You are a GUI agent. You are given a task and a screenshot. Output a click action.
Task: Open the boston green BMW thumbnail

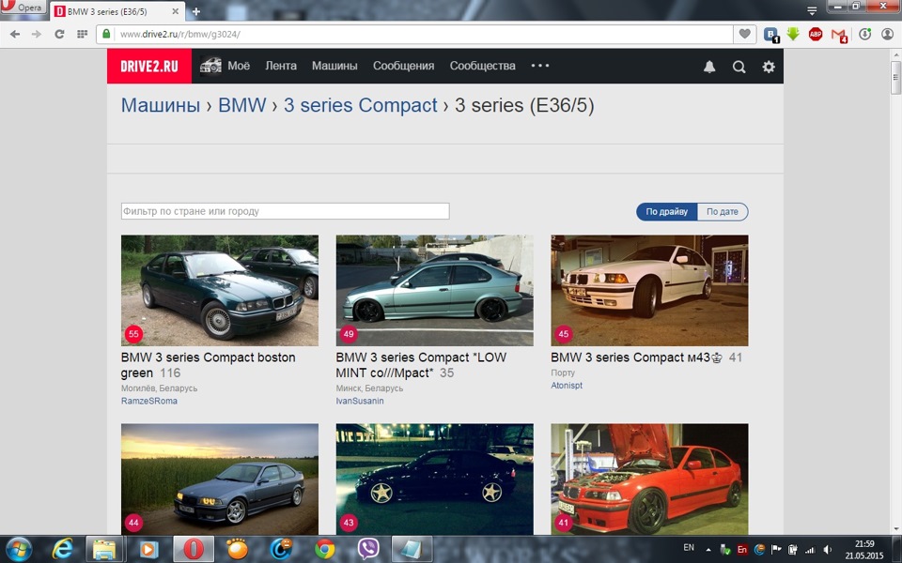tap(220, 290)
